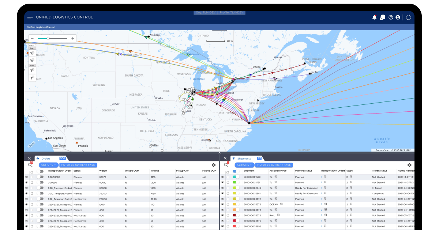Open Stops detail icon for SHI000001521
439x230 pixels.
[x=351, y=182]
